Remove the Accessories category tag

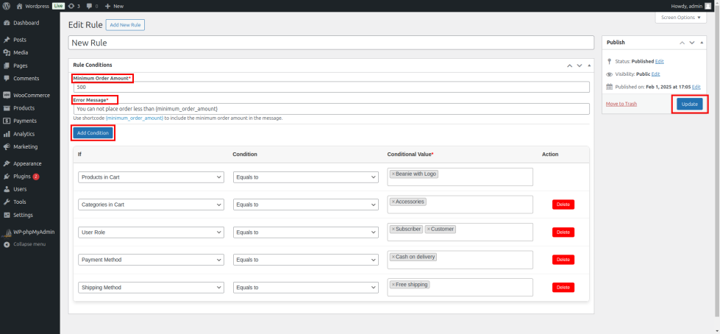[x=393, y=202]
